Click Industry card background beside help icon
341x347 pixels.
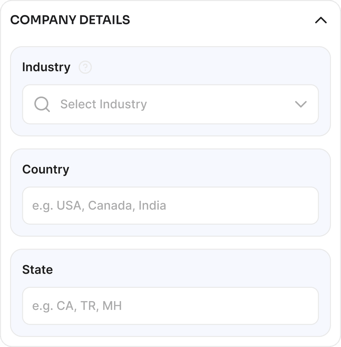[x=201, y=67]
